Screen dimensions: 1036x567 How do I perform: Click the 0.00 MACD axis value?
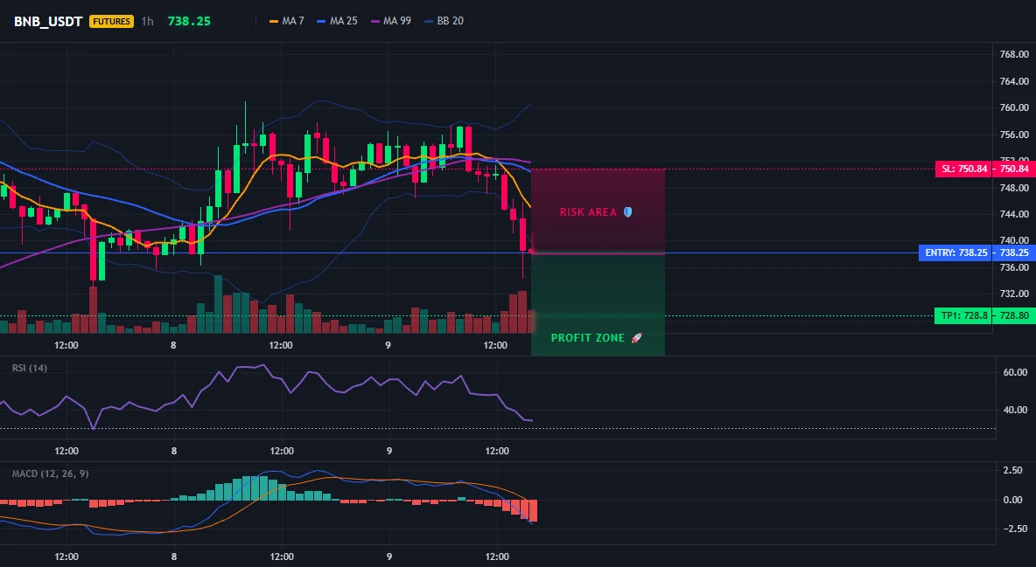(1013, 500)
